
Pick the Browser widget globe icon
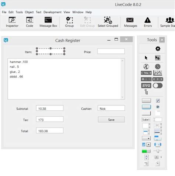[146, 67]
